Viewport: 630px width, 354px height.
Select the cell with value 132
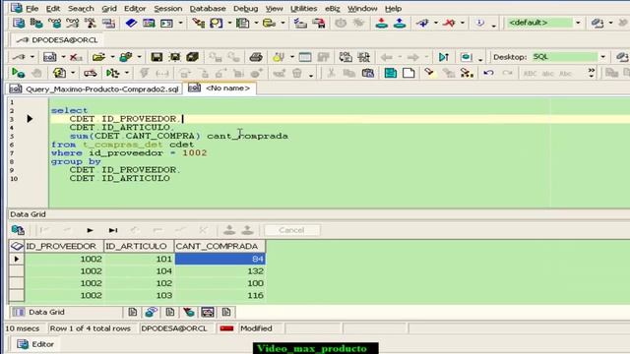[220, 271]
